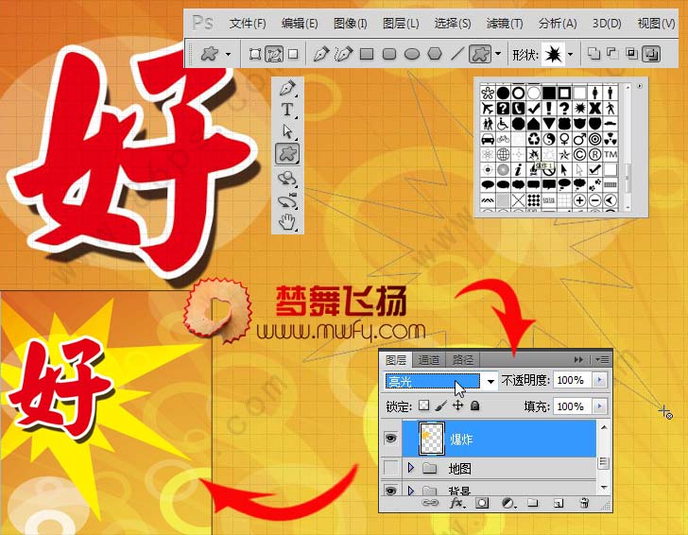Pick the airplane shape in picker
The width and height of the screenshot is (688, 535).
pyautogui.click(x=488, y=108)
